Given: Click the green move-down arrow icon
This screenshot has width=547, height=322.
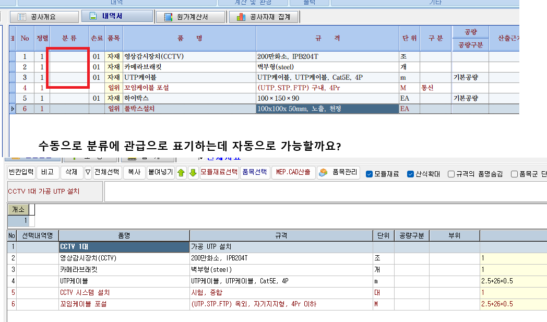Looking at the screenshot, I should click(x=193, y=173).
